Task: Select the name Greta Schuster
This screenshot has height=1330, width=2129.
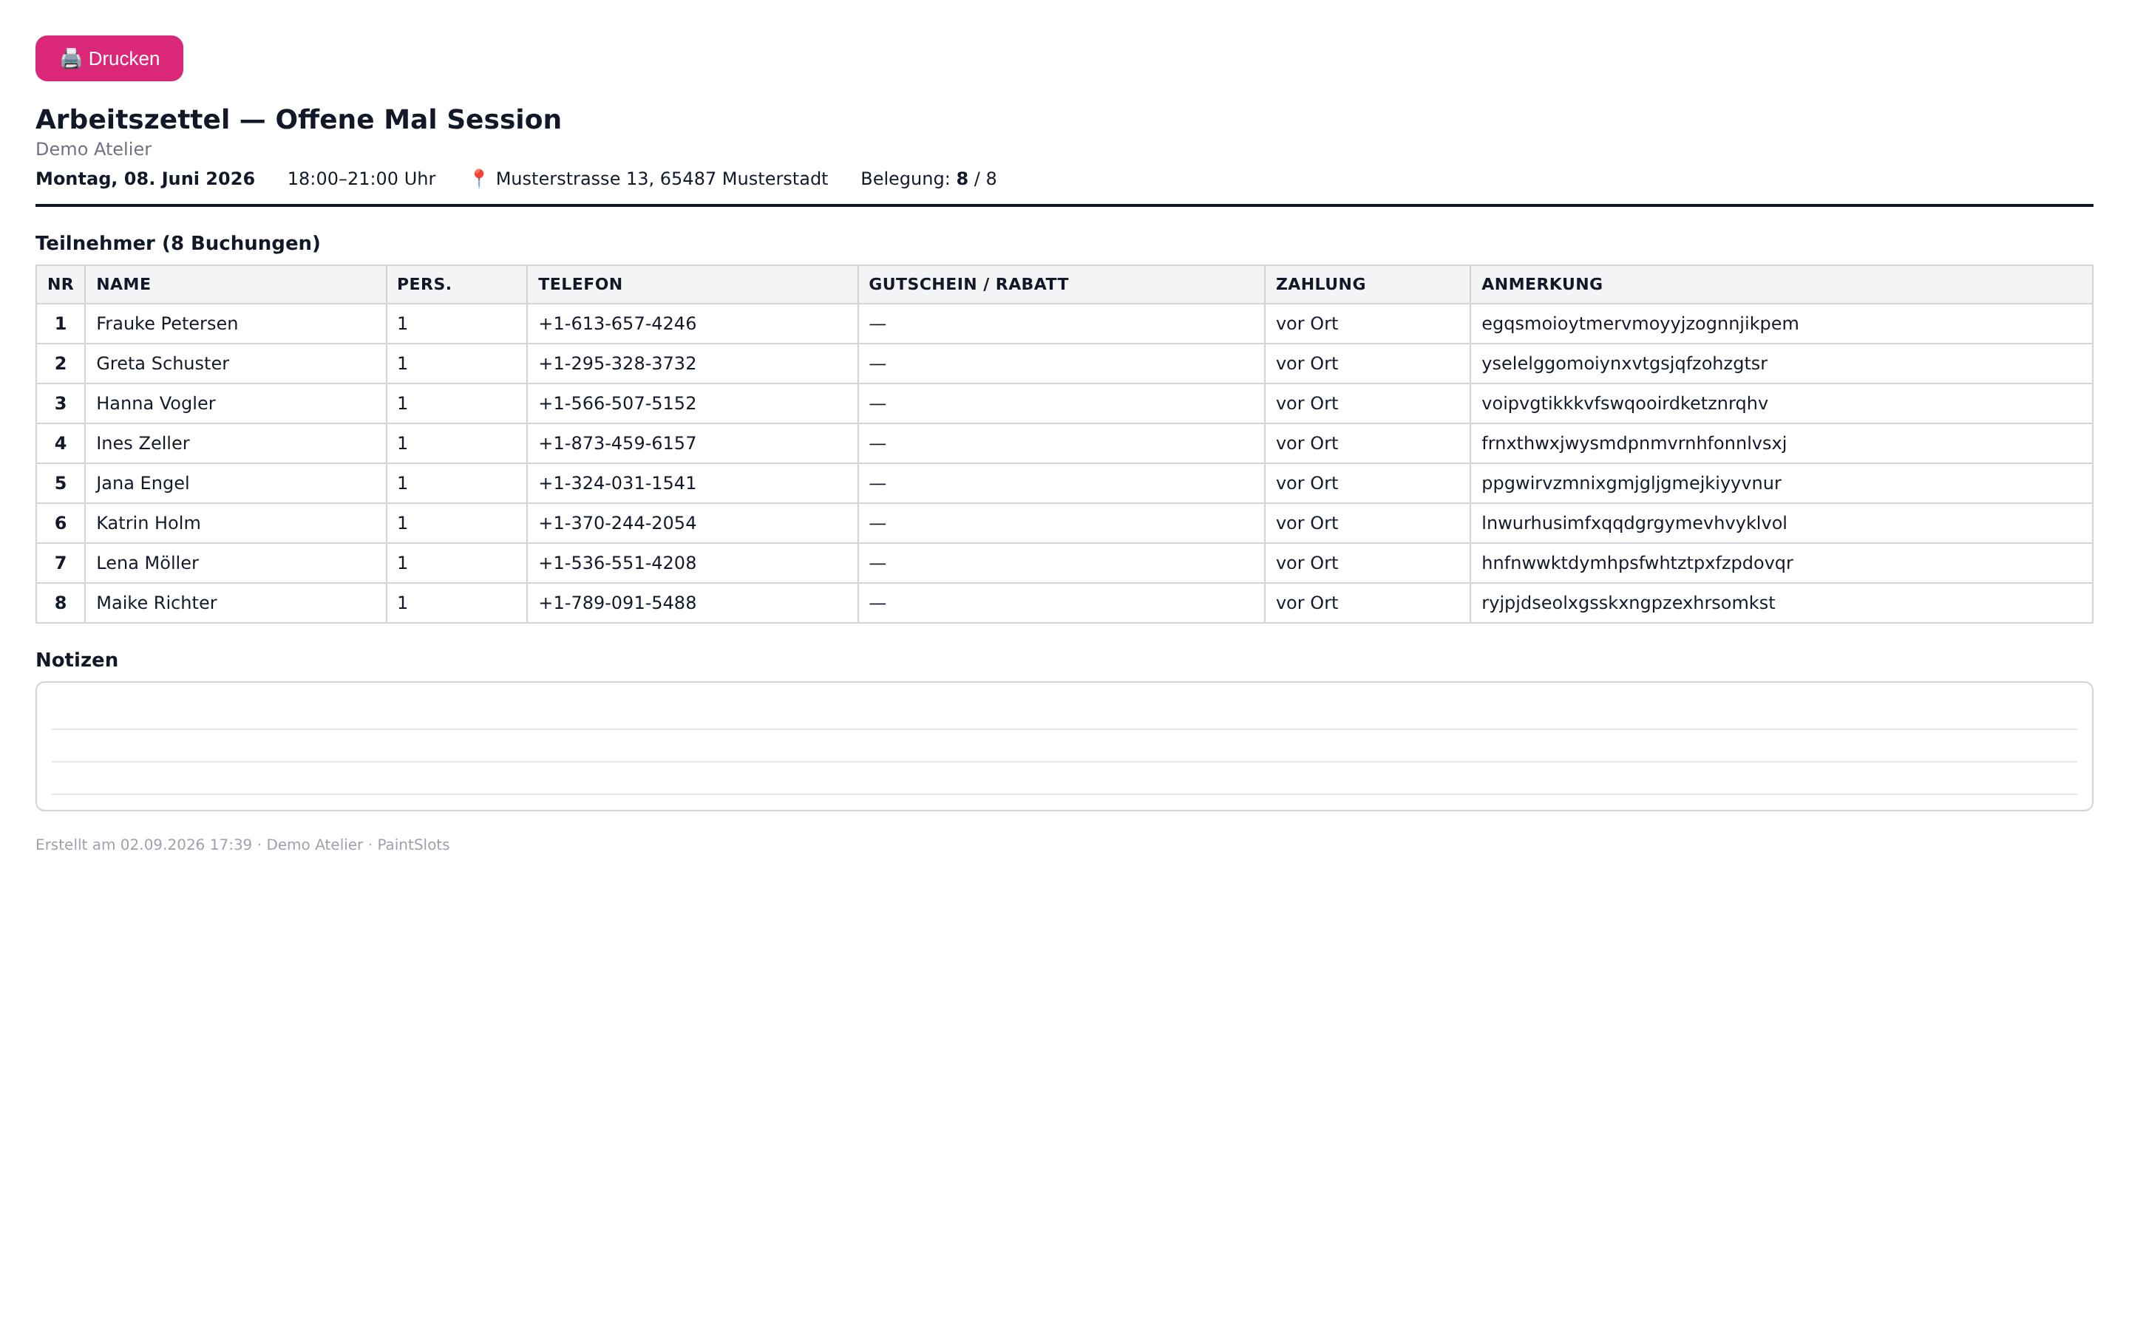Action: coord(163,364)
